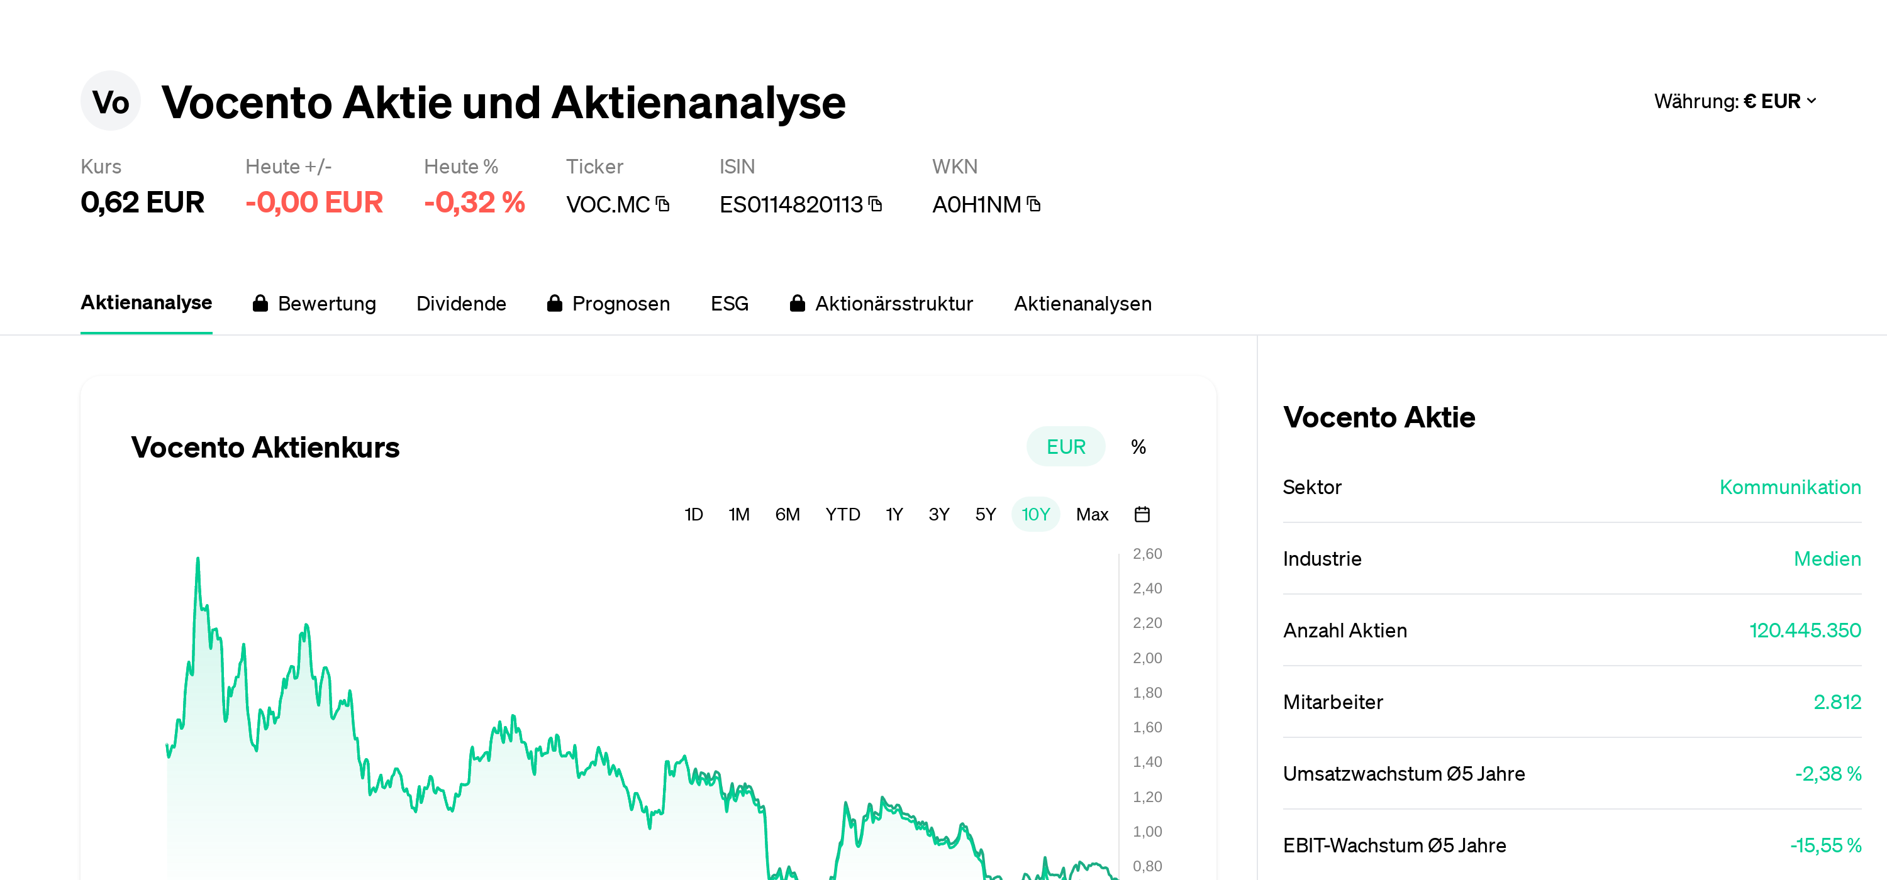The height and width of the screenshot is (880, 1887).
Task: Open the calendar date picker on the chart
Action: click(x=1144, y=514)
